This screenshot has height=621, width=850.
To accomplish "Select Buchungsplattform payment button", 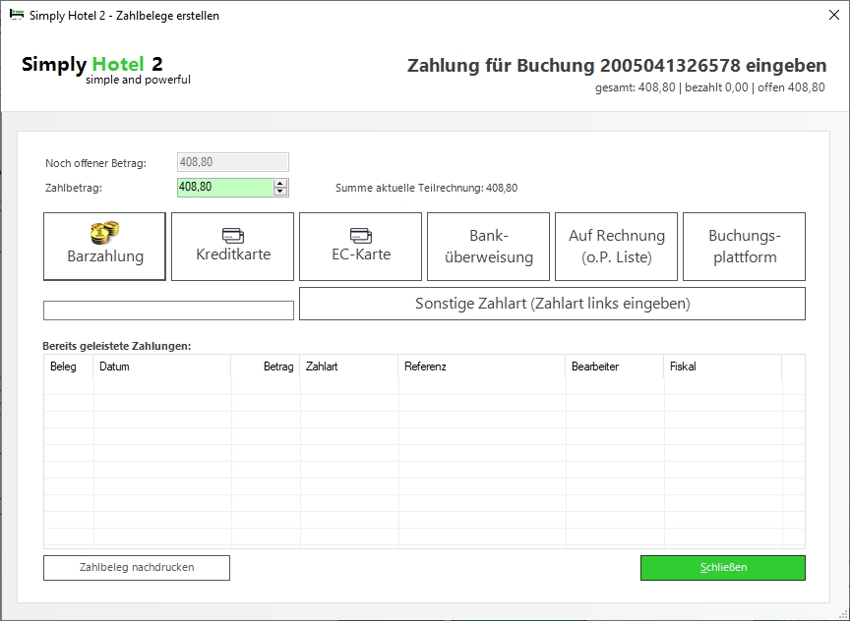I will coord(745,247).
